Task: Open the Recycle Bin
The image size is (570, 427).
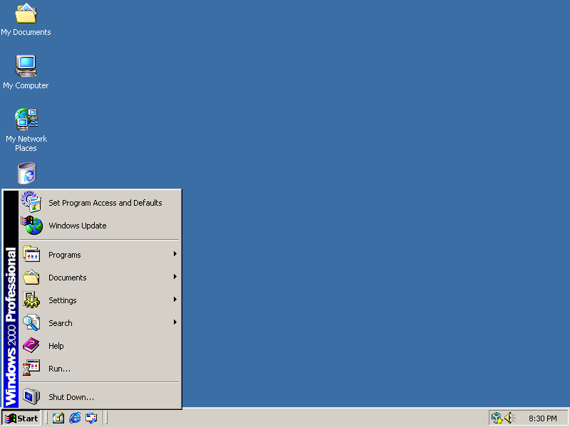Action: coord(26,173)
